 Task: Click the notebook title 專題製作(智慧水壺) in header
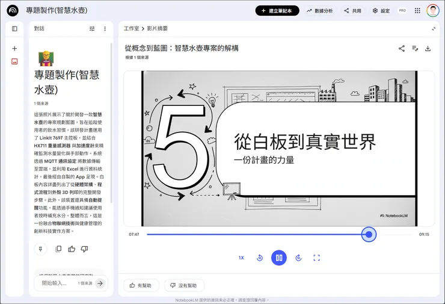(57, 10)
